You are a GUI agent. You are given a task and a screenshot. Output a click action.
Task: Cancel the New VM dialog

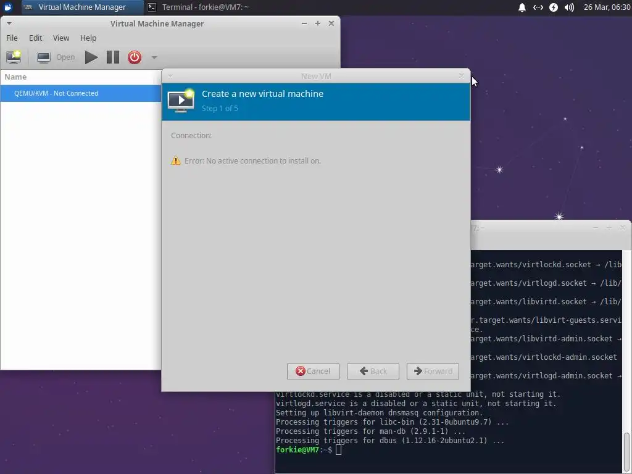[x=313, y=371]
